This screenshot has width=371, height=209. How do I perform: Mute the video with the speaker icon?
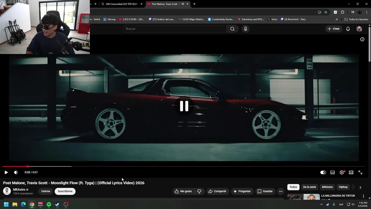point(16,172)
